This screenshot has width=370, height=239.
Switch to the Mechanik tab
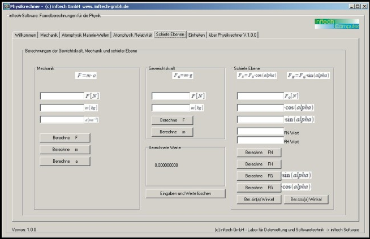click(49, 35)
